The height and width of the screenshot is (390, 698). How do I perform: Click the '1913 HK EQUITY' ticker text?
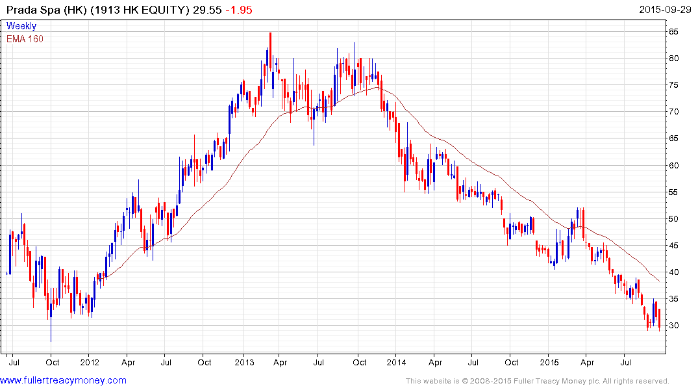tap(140, 10)
